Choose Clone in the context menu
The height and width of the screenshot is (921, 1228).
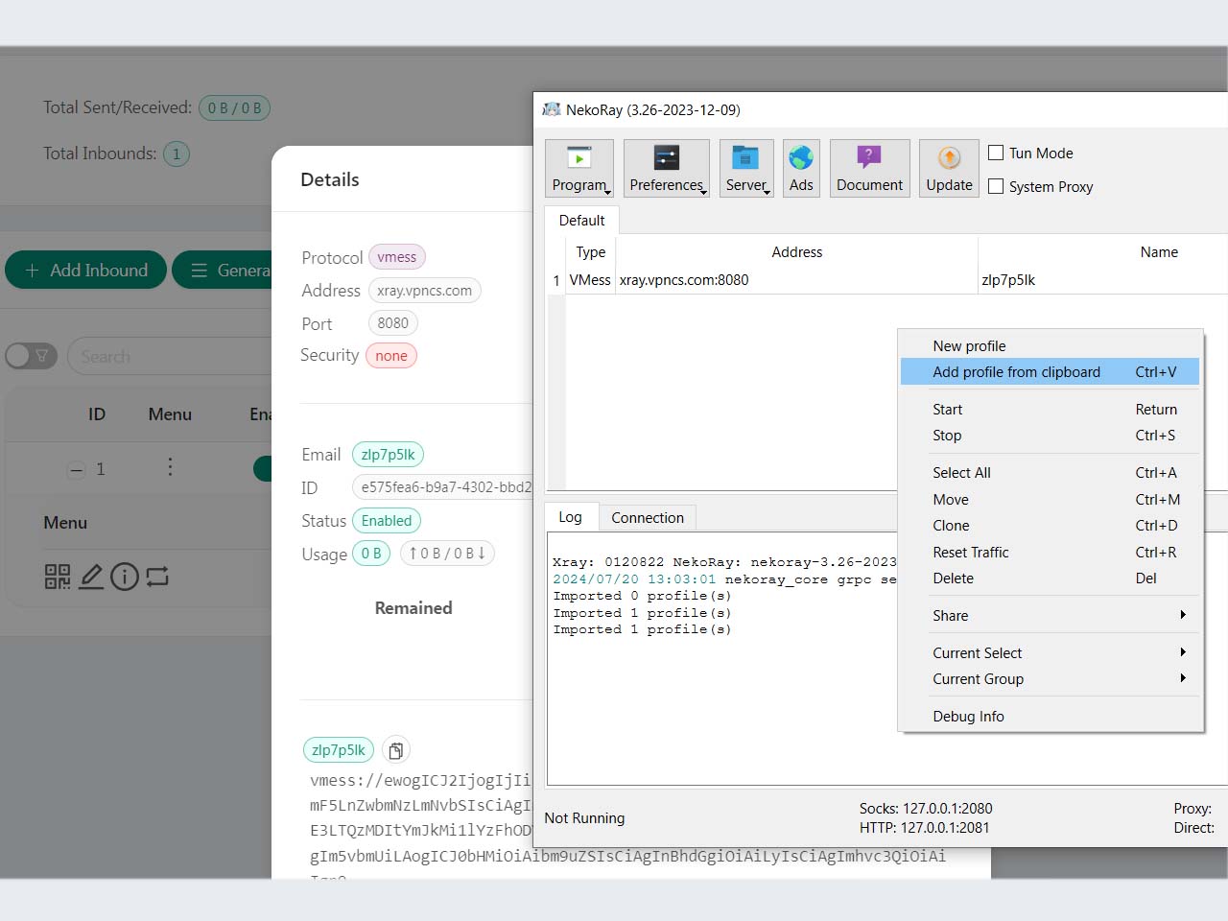(x=1051, y=526)
